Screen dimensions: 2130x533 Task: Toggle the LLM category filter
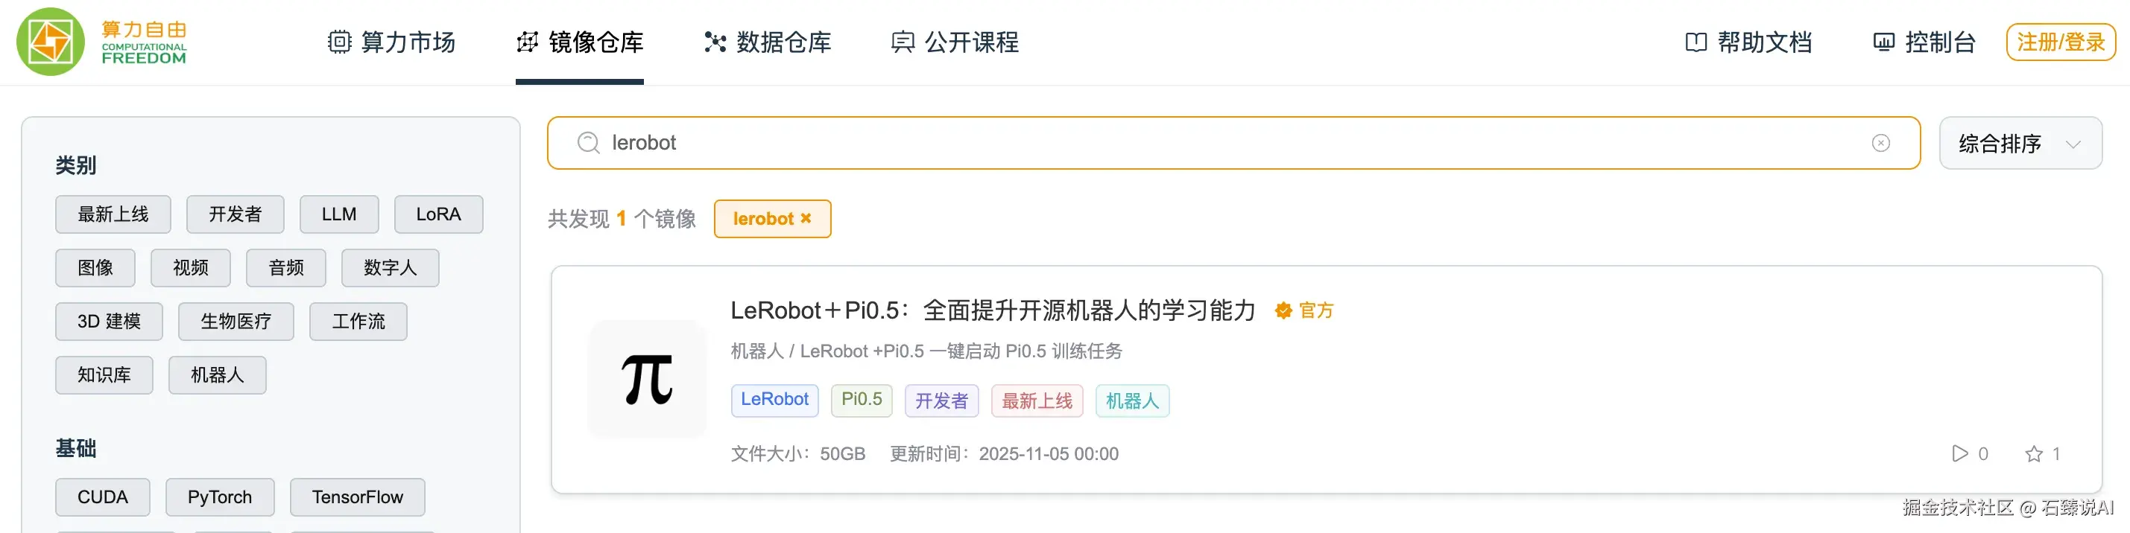coord(339,214)
